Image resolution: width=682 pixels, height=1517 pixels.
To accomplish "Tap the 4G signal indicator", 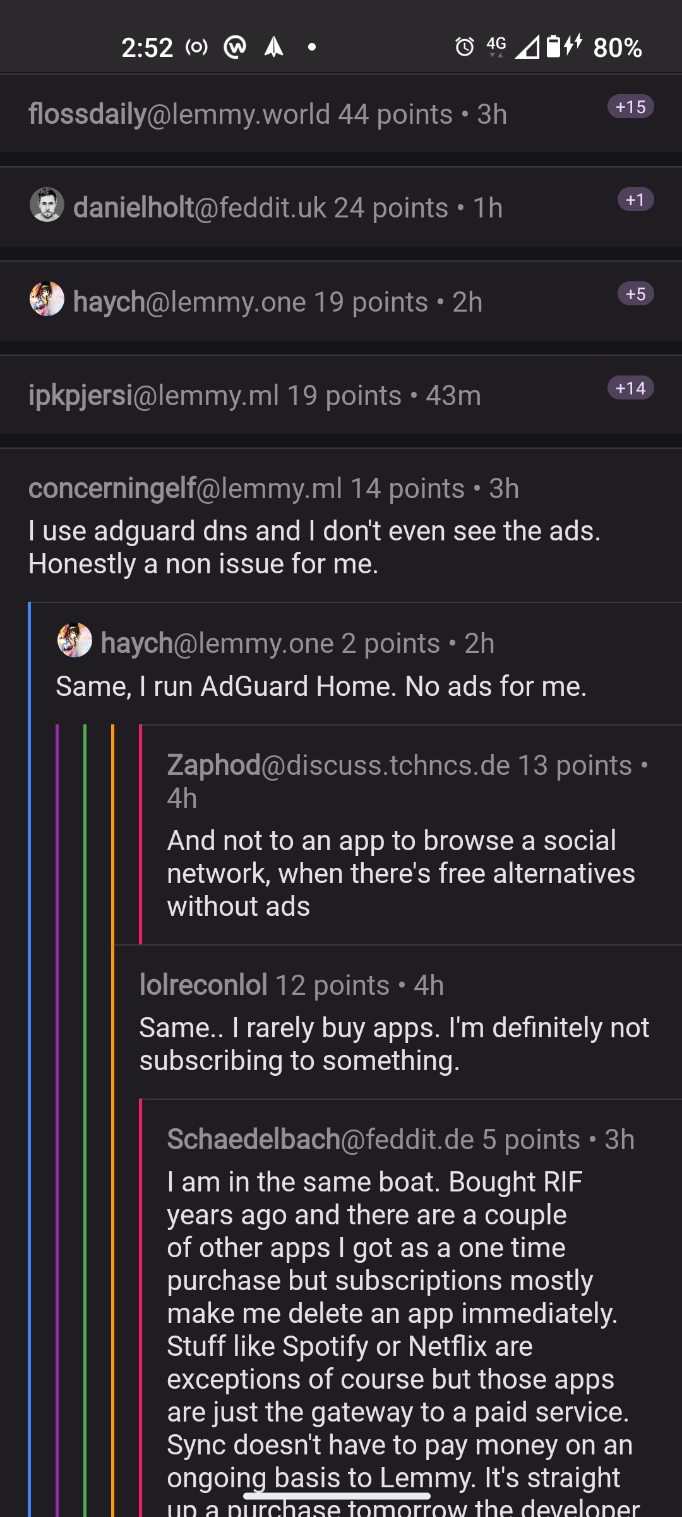I will [x=496, y=46].
